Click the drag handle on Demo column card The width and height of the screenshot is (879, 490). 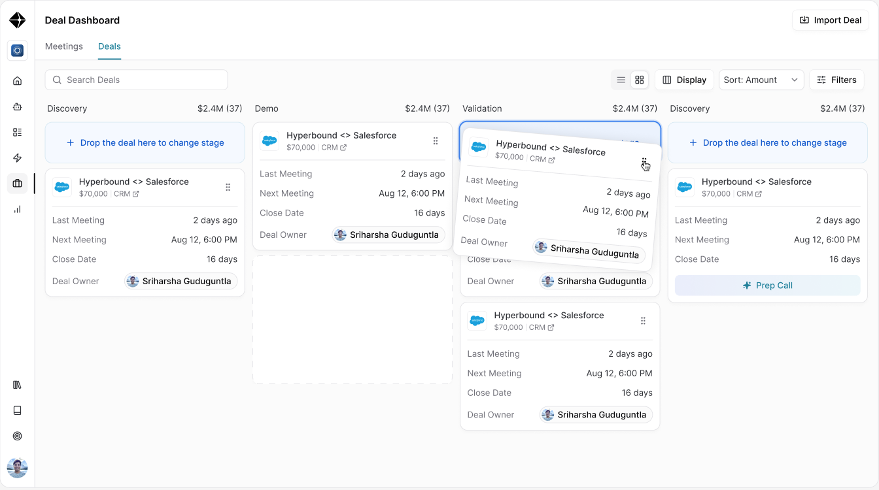pos(436,141)
